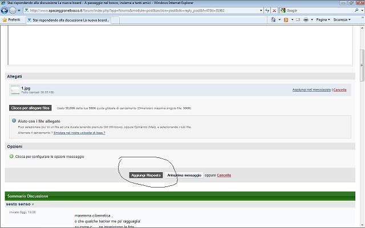Image resolution: width=365 pixels, height=228 pixels.
Task: Open the address bar history dropdown
Action: click(x=259, y=10)
